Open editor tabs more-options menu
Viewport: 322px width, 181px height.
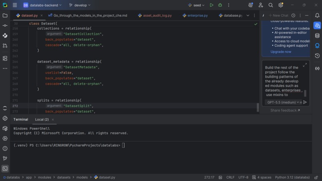coord(254,16)
